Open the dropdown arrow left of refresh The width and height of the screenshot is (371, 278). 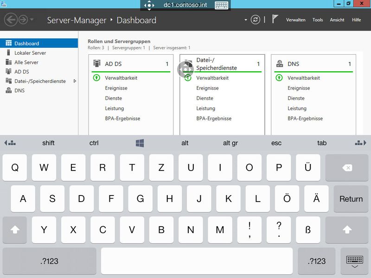pos(246,20)
